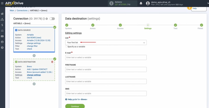Open Help guide for Brevo
The height and width of the screenshot is (108, 209).
click(78, 99)
